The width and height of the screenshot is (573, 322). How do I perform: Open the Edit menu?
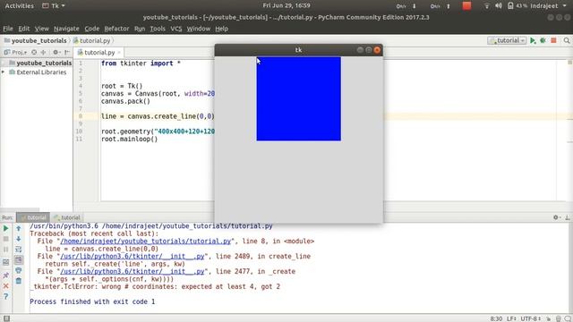(24, 29)
